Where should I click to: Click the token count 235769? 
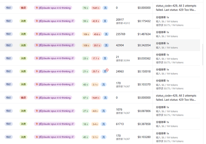(121, 34)
